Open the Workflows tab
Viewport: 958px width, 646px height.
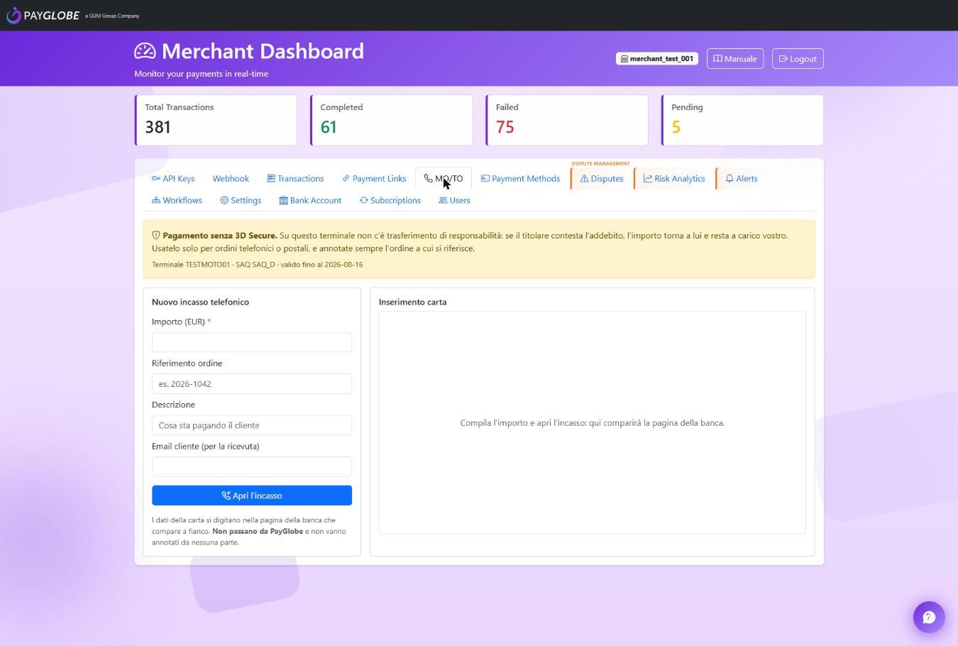[177, 200]
